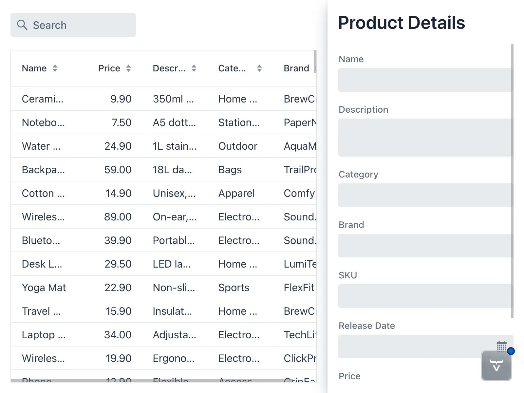Click the search magnifier icon

(22, 25)
